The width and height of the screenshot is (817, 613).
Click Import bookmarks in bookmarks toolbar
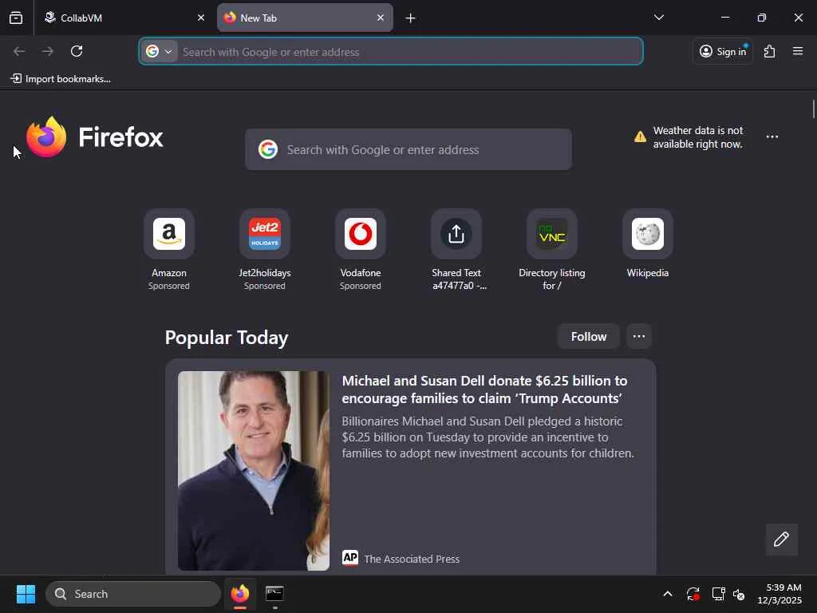pyautogui.click(x=61, y=79)
